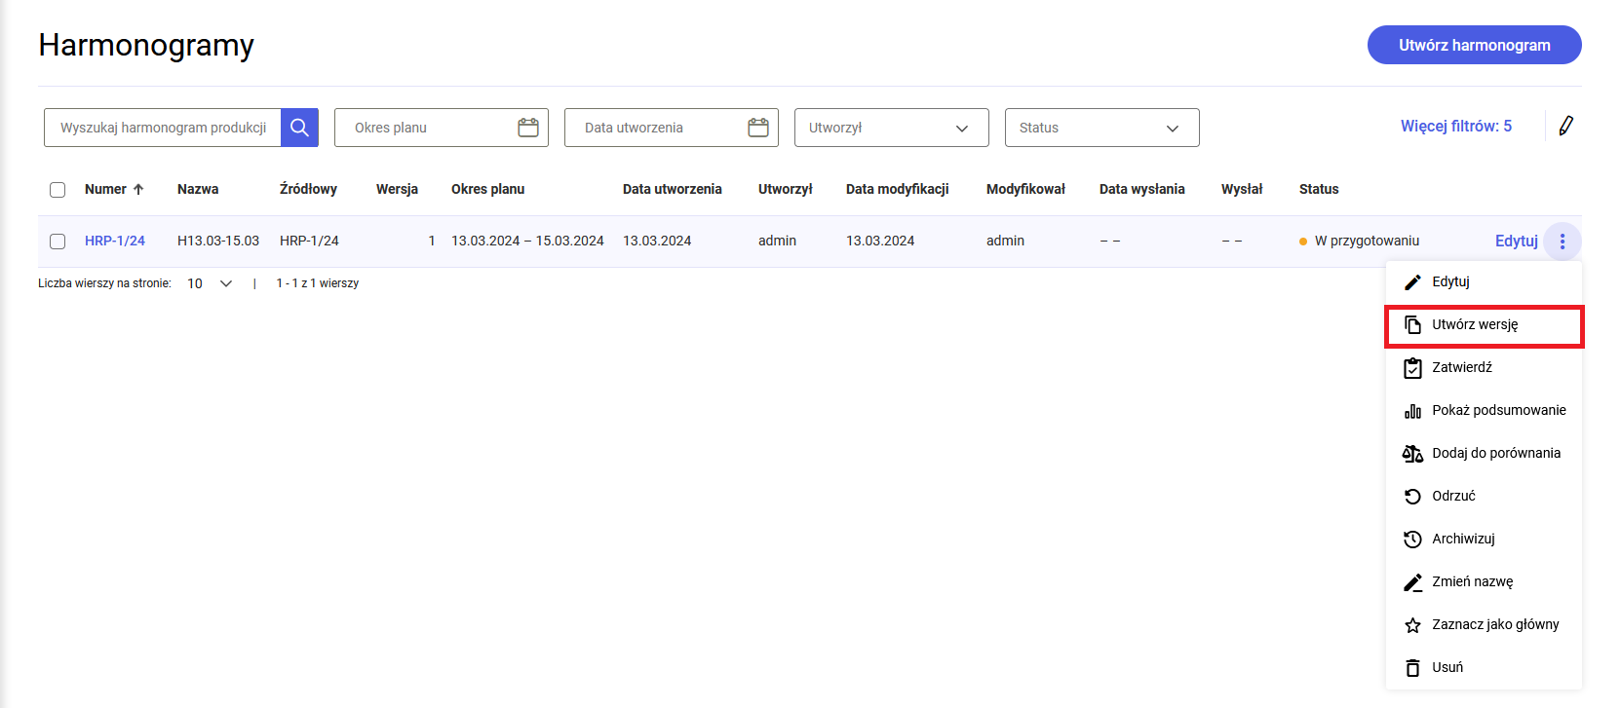Focus the Wyszukaj harmonogram produkcji search field
The width and height of the screenshot is (1621, 708).
coord(163,128)
